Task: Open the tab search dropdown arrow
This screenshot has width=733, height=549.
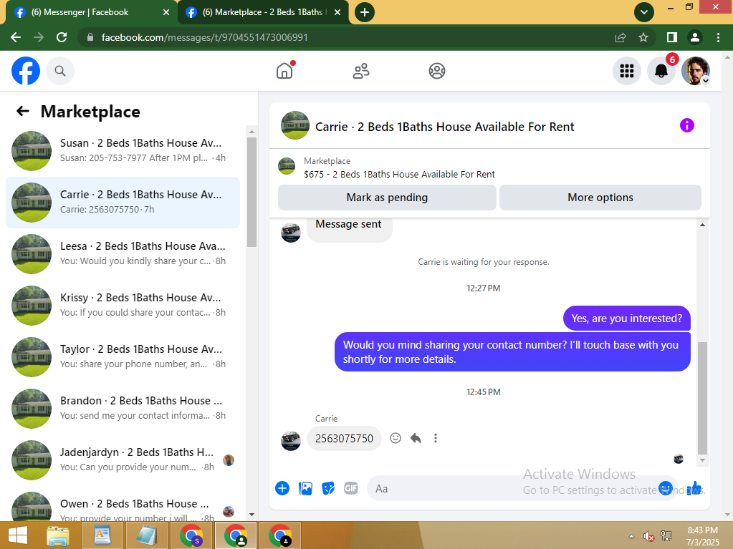Action: click(x=643, y=12)
